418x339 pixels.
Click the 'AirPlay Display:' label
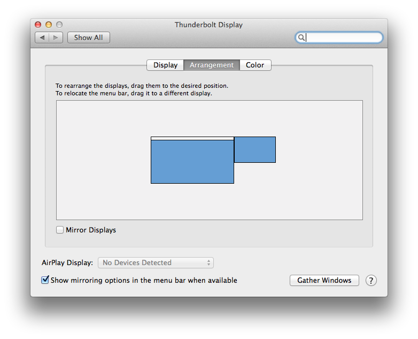tap(67, 262)
